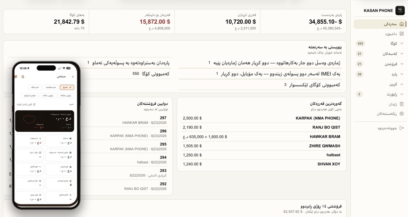The image size is (408, 217).
Task: Open the halbast 1,250.00 $ debt row
Action: click(x=261, y=155)
